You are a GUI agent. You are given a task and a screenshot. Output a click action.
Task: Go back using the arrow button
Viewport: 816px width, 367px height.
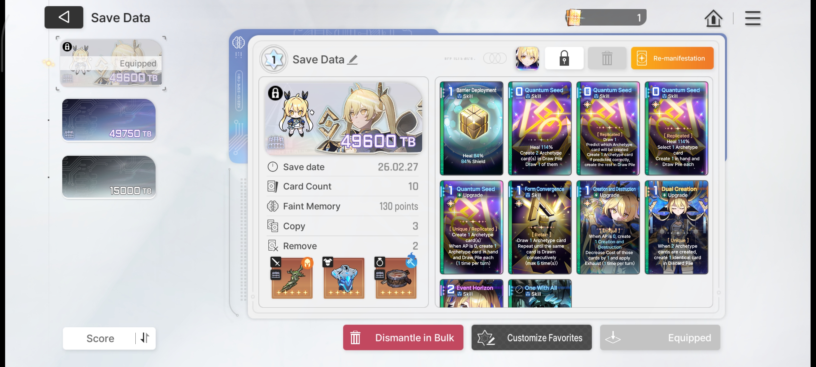click(x=64, y=17)
